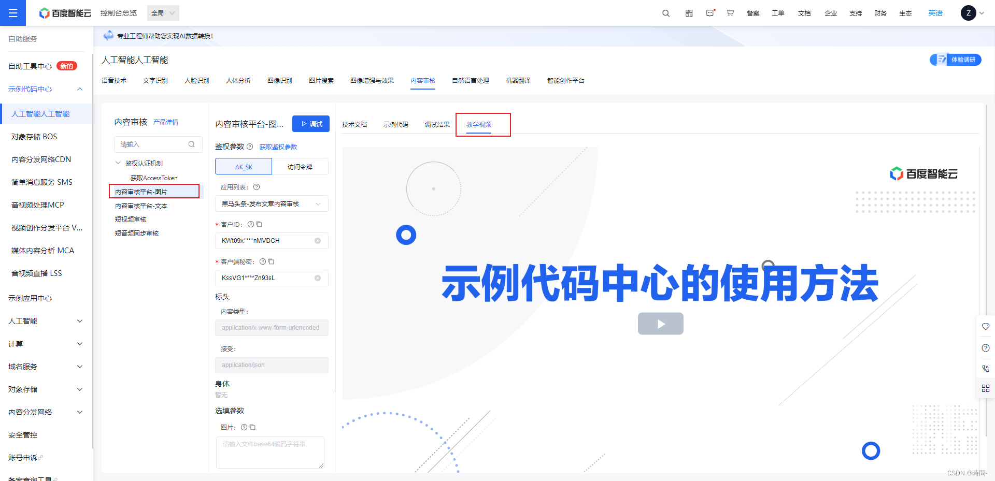Viewport: 995px width, 481px height.
Task: Switch to the 技术文档 tab
Action: [354, 125]
